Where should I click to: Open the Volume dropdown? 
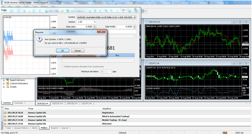point(94,22)
